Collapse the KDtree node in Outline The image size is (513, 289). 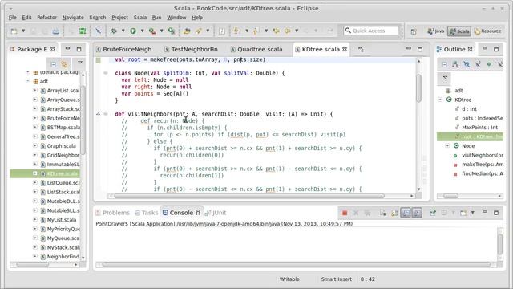tap(440, 100)
